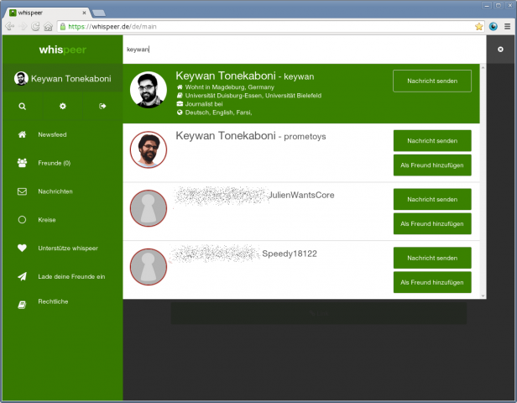The width and height of the screenshot is (517, 403).
Task: Click the Nachrichten envelope icon
Action: (x=22, y=191)
